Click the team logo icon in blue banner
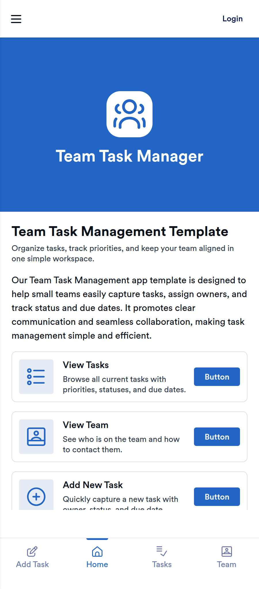Viewport: 259px width, 589px height. coord(129,114)
